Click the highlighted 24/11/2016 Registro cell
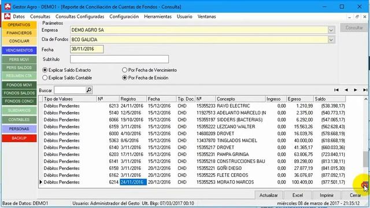Screen dimensions: 370x208 pyautogui.click(x=133, y=183)
